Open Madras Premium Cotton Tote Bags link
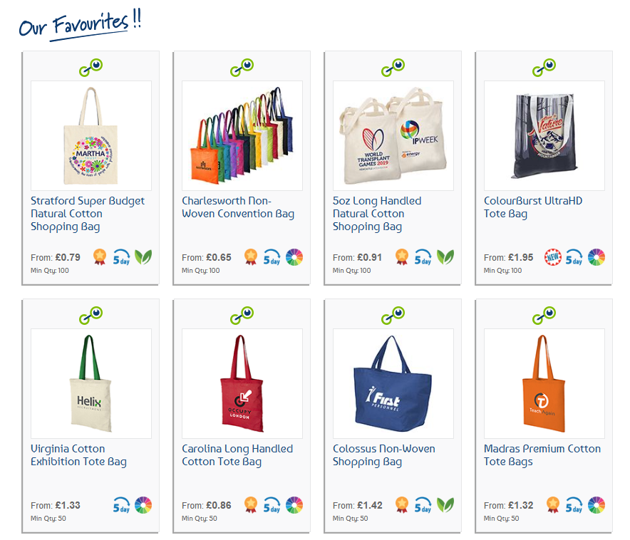630x540 pixels. tap(542, 455)
